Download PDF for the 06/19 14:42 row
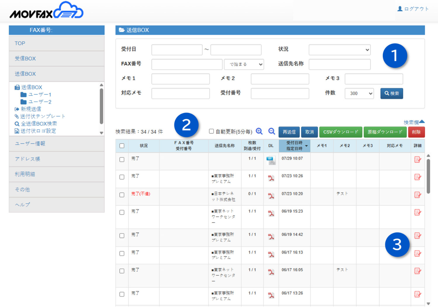This screenshot has height=308, width=438. click(271, 237)
